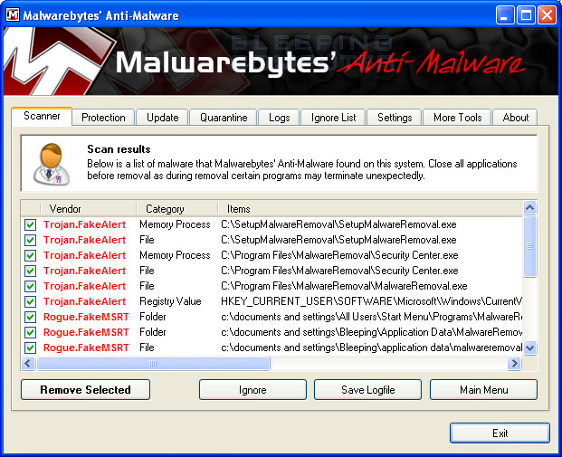The width and height of the screenshot is (562, 457).
Task: Uncheck the Registry Value HKEY_CURRENT_USER entry
Action: coord(31,301)
